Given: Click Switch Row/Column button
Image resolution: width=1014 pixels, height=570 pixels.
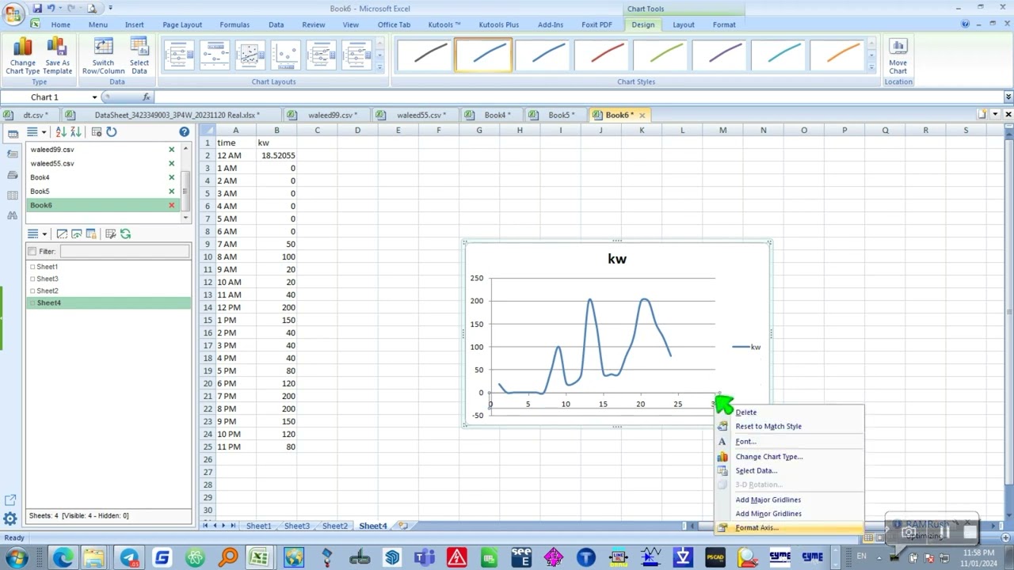Looking at the screenshot, I should point(103,56).
